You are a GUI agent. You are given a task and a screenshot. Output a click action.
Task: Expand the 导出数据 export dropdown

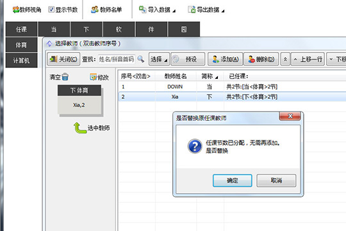pos(206,10)
